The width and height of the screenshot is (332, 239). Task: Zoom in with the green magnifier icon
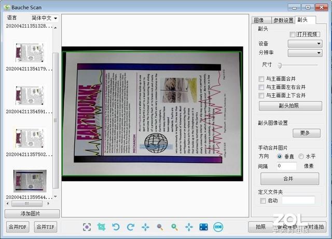[x=174, y=227]
